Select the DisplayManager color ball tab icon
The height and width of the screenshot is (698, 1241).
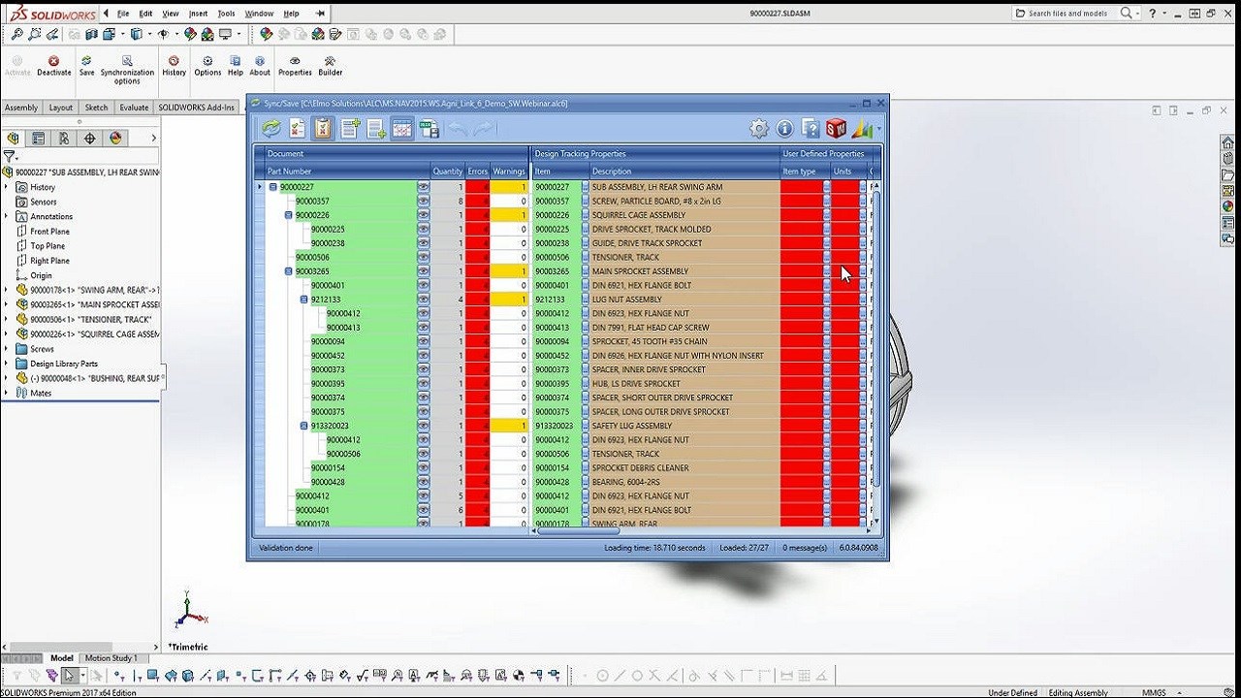click(115, 139)
